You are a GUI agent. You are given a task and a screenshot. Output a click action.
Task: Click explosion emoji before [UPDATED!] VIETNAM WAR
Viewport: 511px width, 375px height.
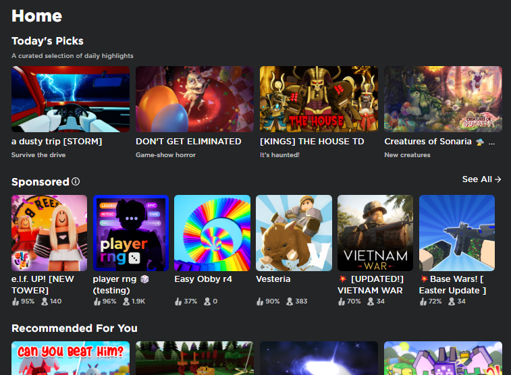[x=342, y=279]
